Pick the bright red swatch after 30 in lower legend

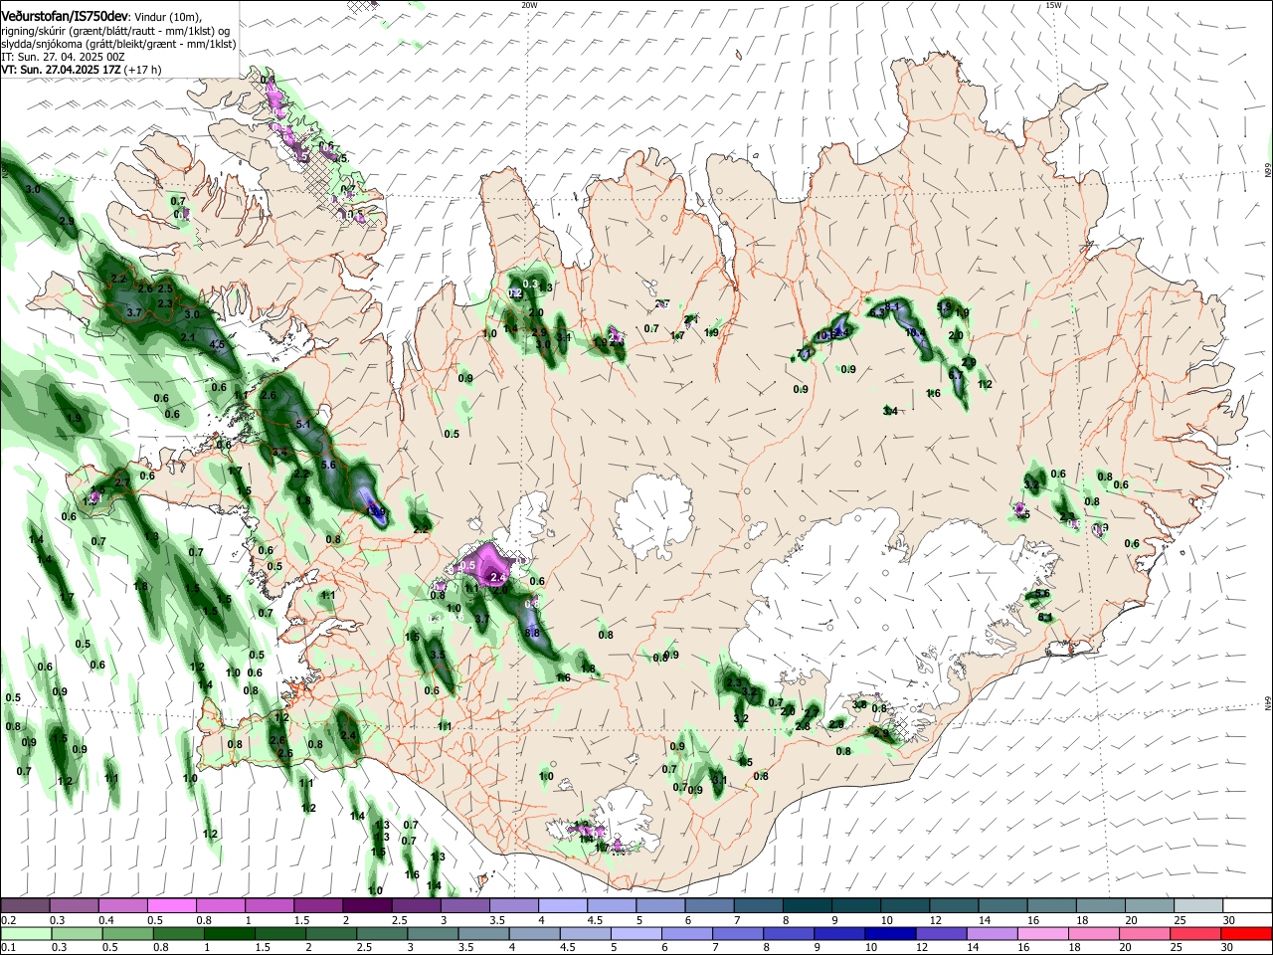[1246, 933]
